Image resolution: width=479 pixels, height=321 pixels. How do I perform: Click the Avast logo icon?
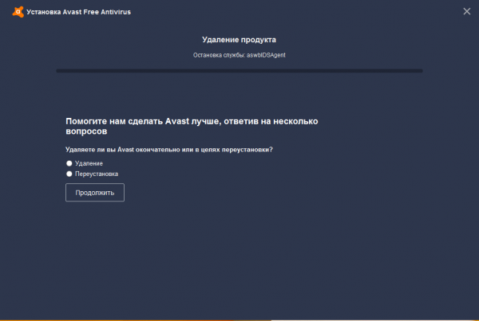(x=18, y=12)
